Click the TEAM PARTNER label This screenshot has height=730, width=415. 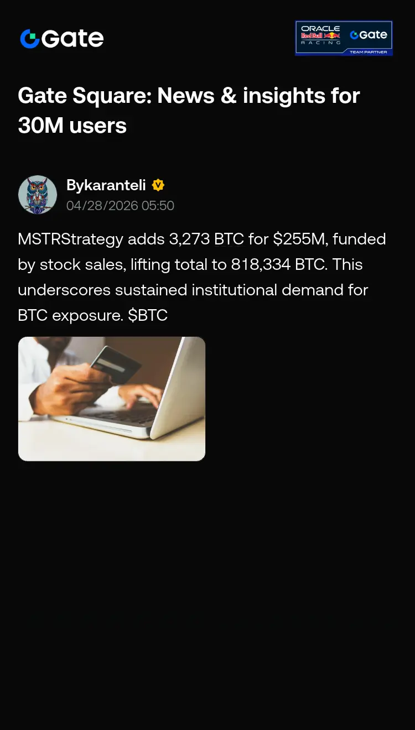click(x=369, y=52)
